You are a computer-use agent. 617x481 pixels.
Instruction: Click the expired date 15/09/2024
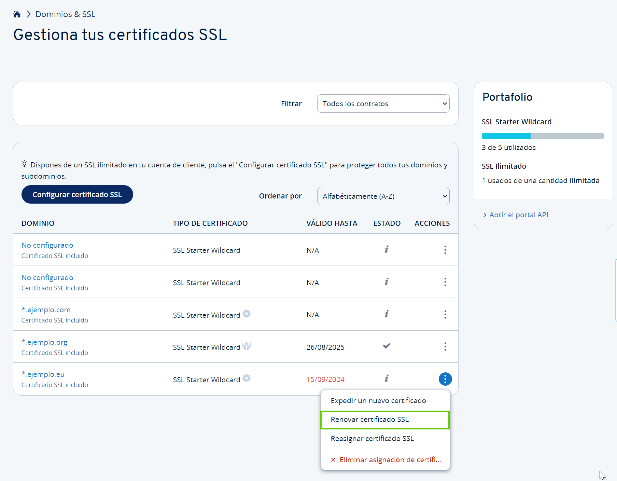(x=325, y=379)
